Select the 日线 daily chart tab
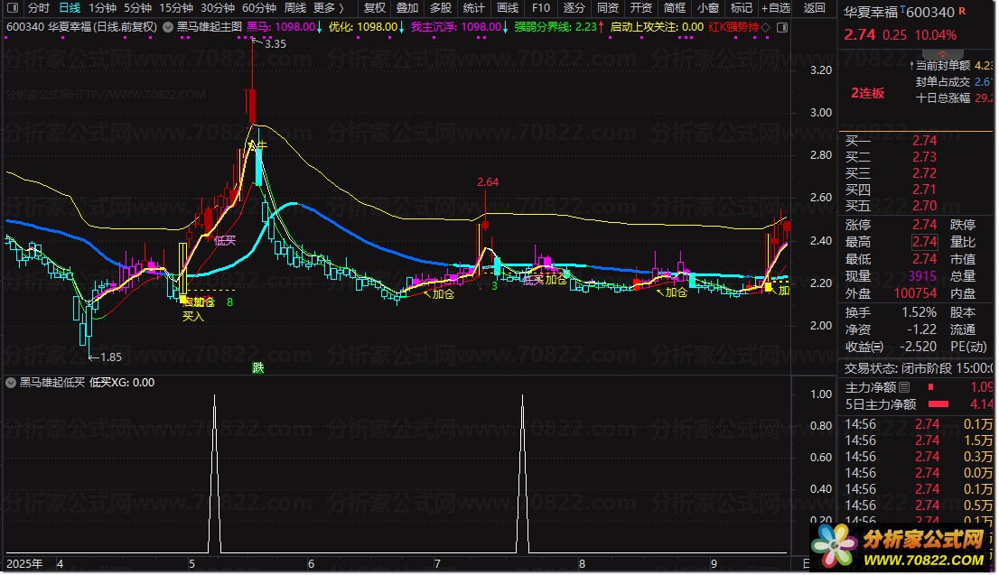 click(70, 8)
